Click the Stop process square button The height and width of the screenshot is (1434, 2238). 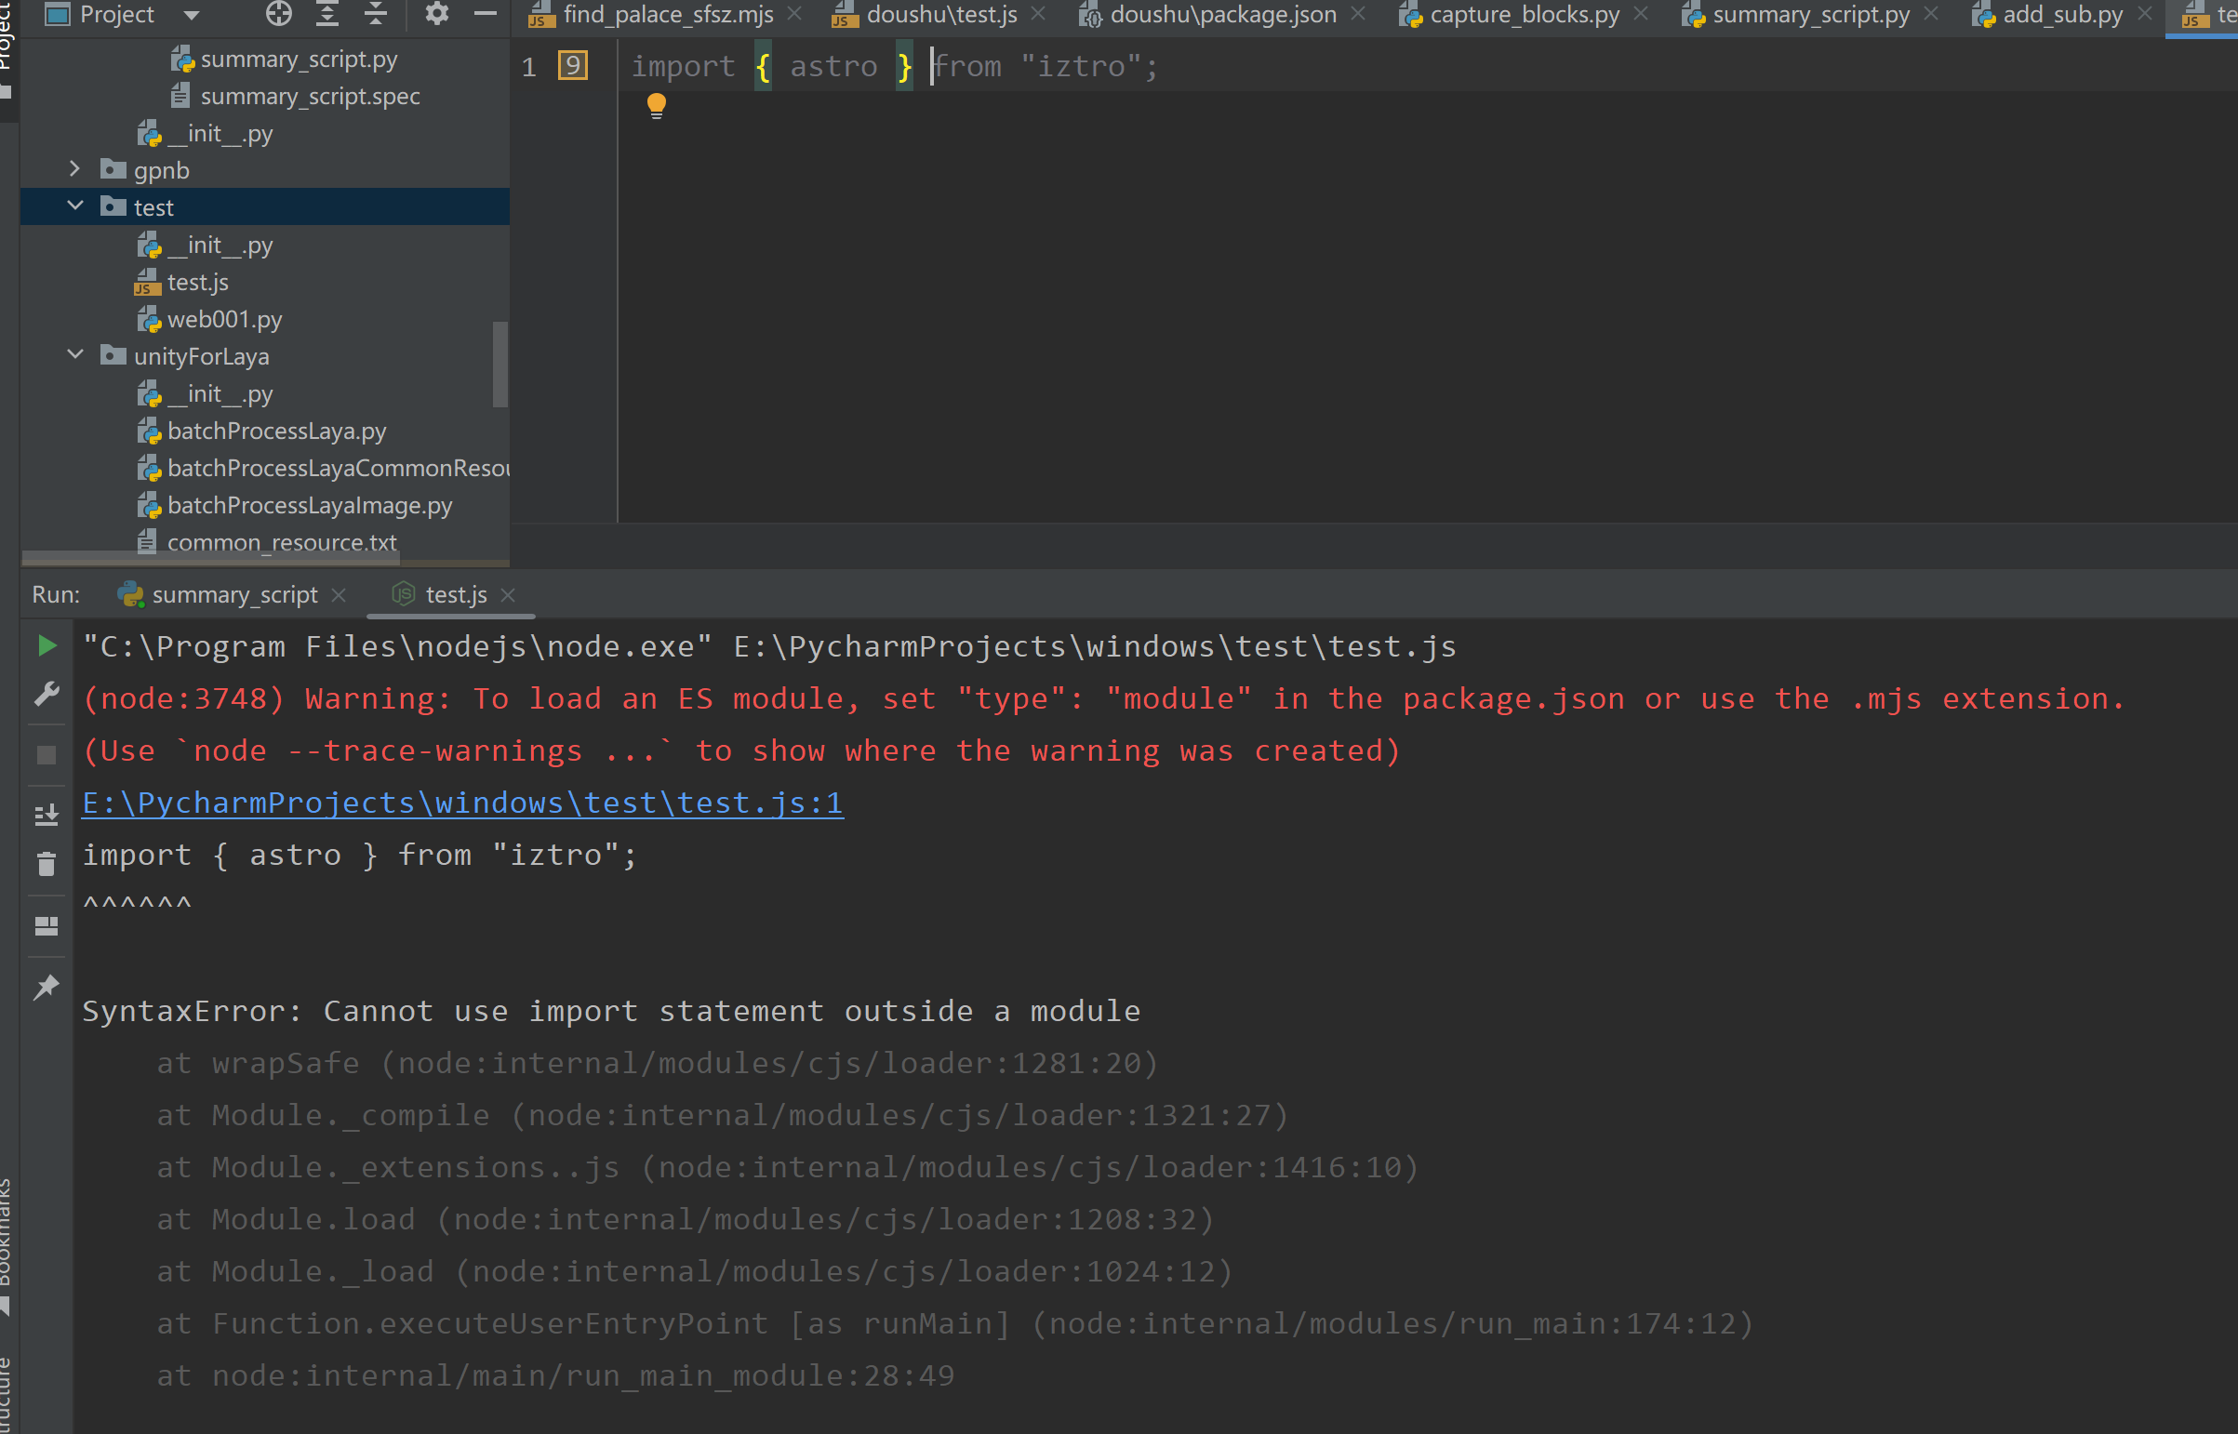(47, 754)
